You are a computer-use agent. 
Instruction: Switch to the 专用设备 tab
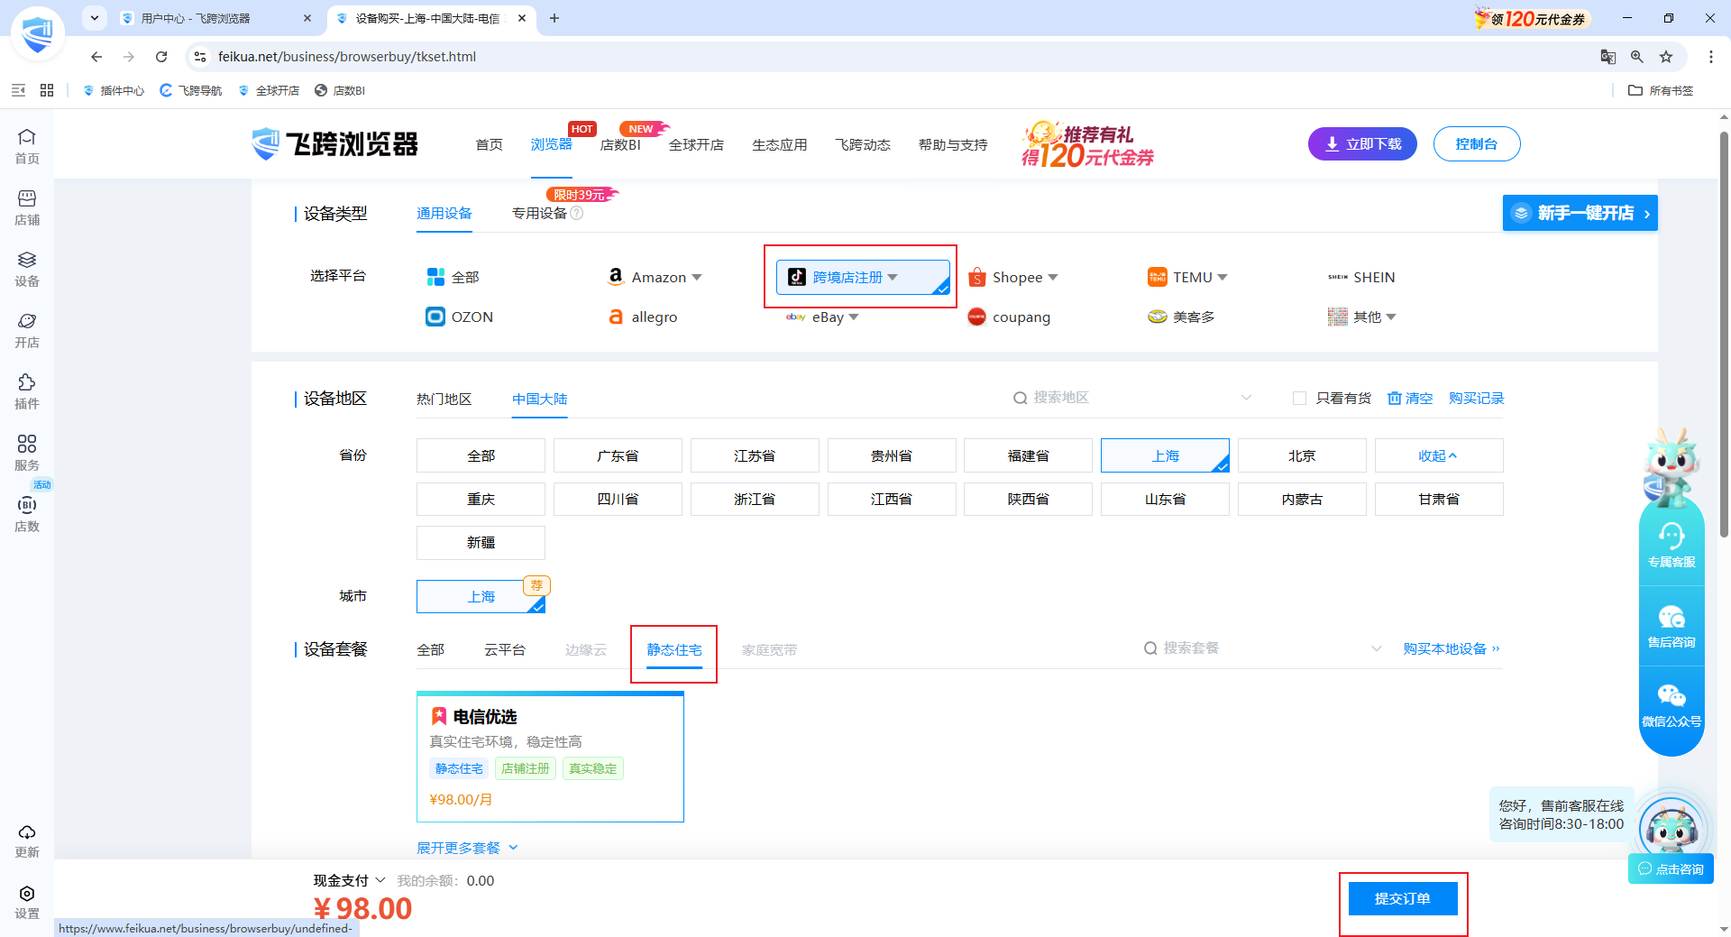click(x=539, y=214)
